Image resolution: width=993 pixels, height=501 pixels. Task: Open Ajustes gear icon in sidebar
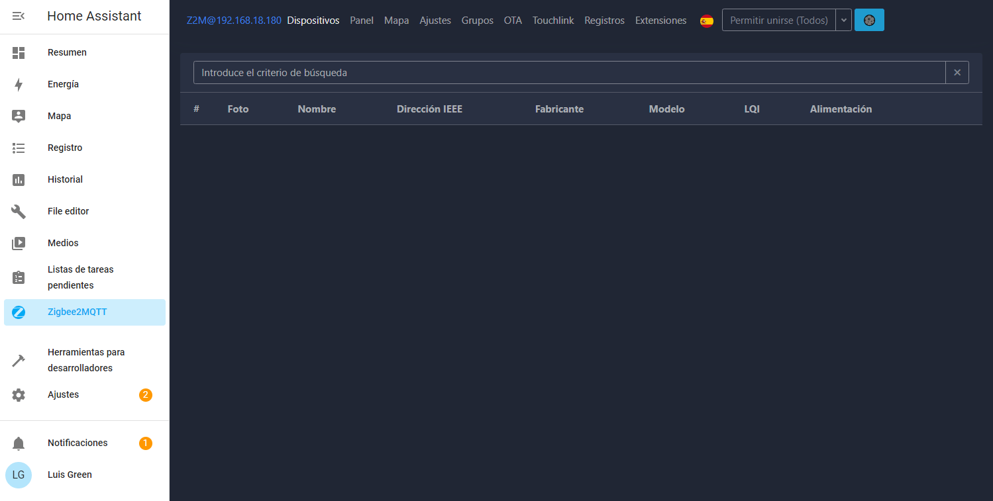[x=19, y=395]
